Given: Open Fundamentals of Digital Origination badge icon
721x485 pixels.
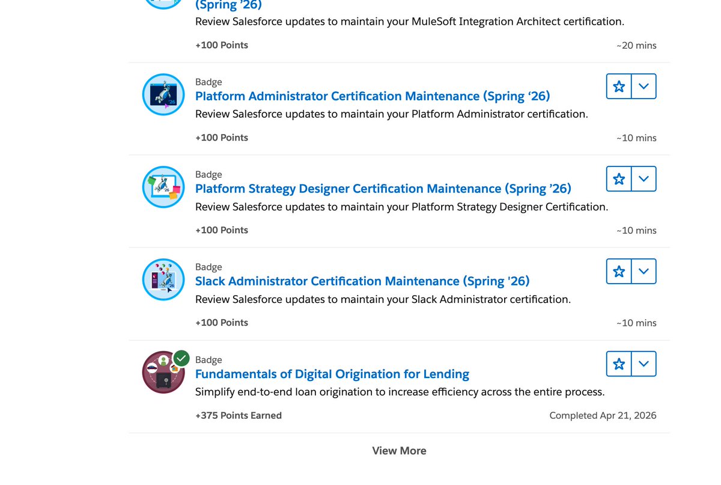Looking at the screenshot, I should (163, 373).
